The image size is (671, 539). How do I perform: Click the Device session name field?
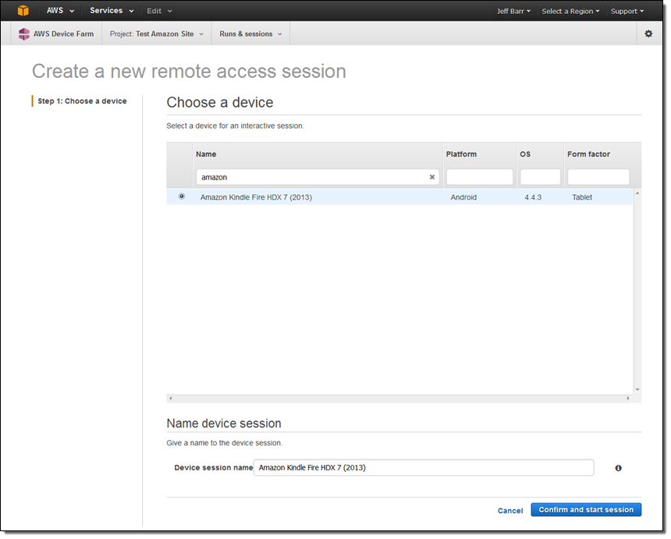pyautogui.click(x=423, y=468)
